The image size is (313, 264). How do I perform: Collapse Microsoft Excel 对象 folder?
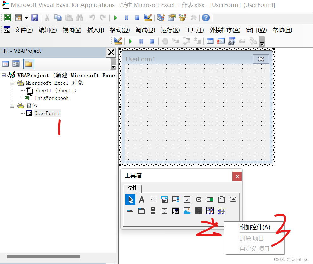point(12,83)
